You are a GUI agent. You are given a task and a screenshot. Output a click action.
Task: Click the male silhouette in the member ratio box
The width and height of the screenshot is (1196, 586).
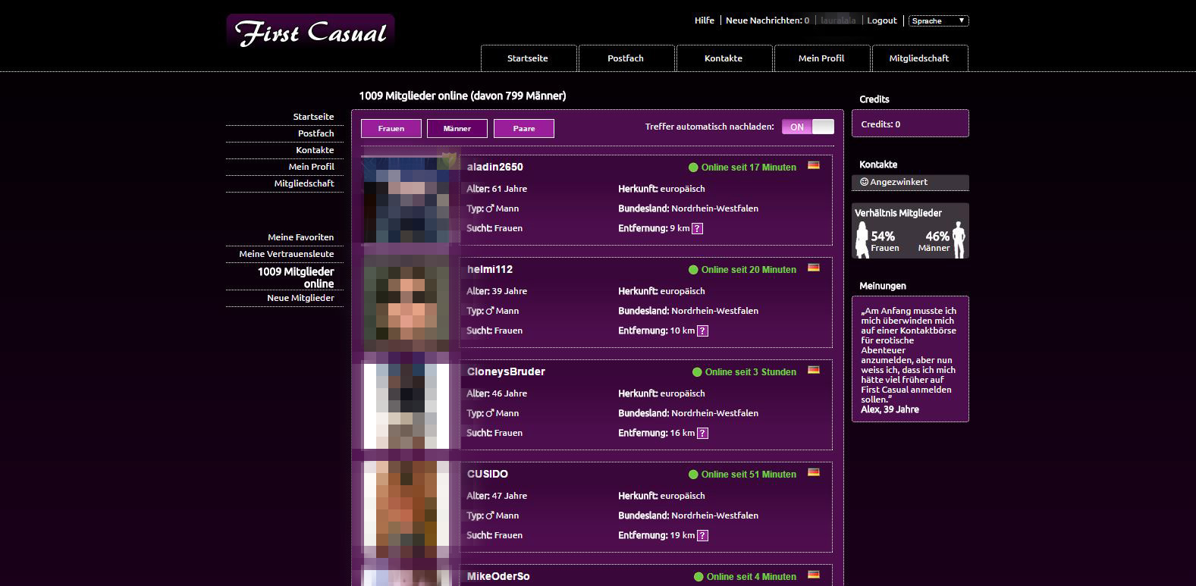959,240
